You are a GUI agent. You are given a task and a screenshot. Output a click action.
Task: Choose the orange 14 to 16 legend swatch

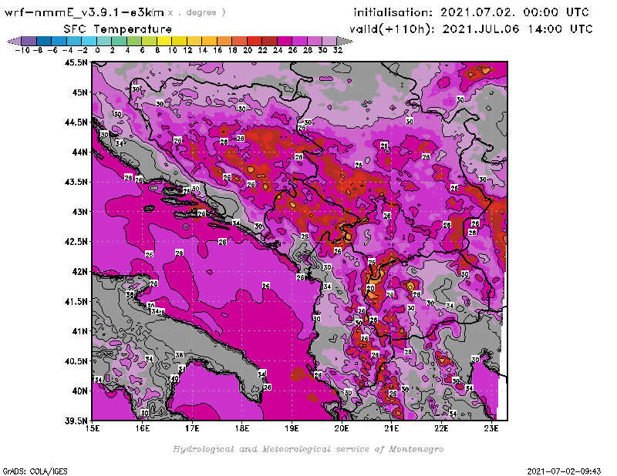pyautogui.click(x=210, y=40)
